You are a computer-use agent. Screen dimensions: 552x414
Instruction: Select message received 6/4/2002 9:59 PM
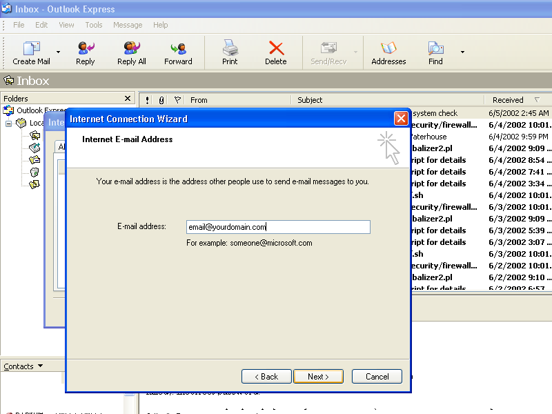(x=481, y=137)
